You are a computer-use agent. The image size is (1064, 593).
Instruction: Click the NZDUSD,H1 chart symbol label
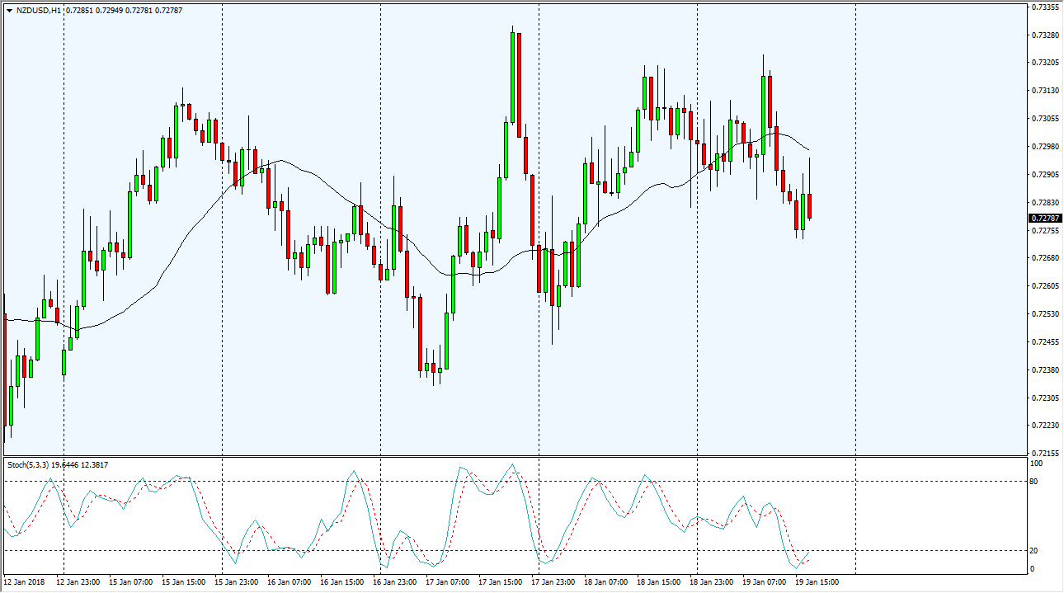(38, 11)
